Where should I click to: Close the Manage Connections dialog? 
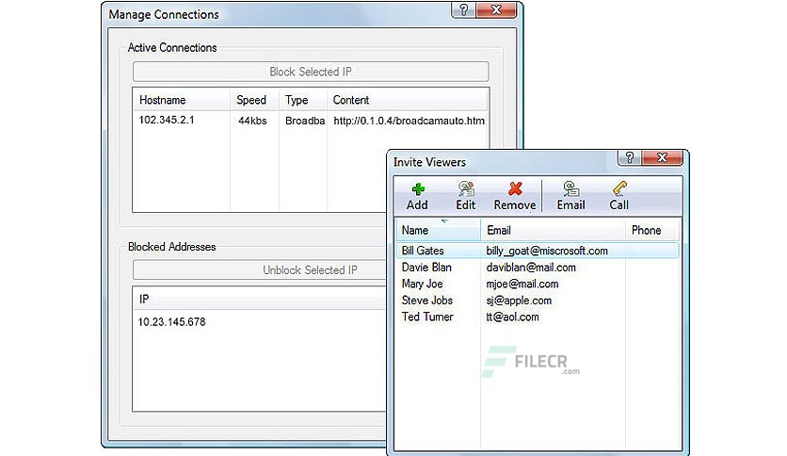click(496, 10)
